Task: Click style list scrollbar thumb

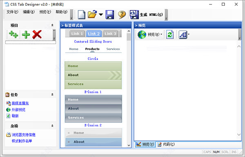Action: [x=129, y=37]
